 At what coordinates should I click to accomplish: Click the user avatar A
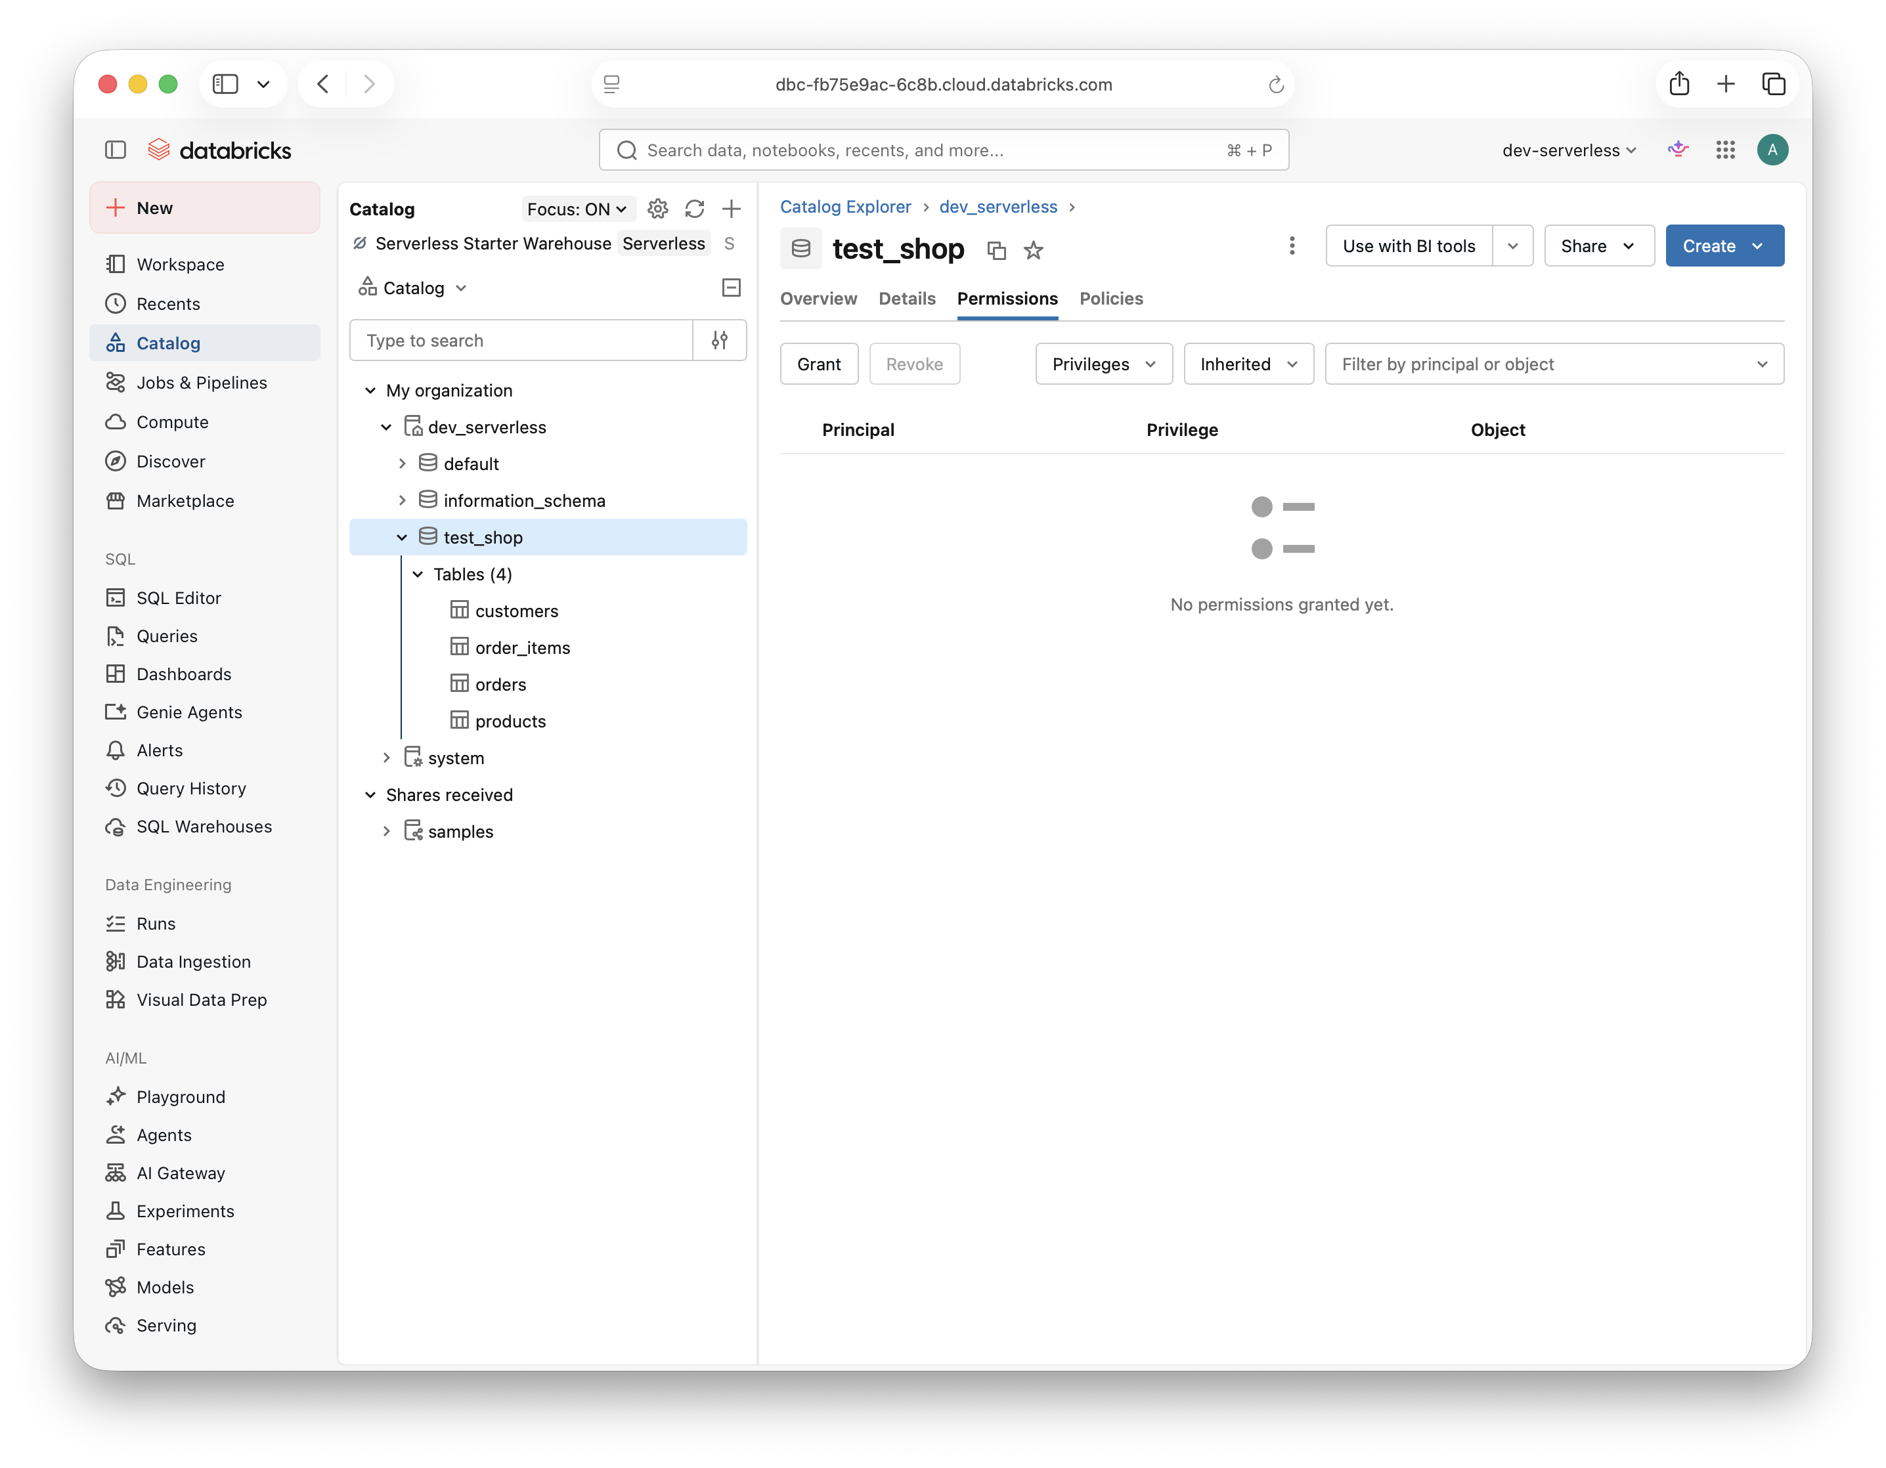click(x=1772, y=150)
